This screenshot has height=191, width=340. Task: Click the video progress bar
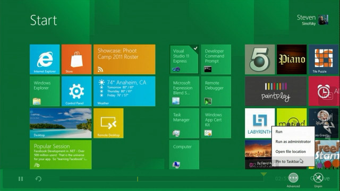(x=161, y=179)
